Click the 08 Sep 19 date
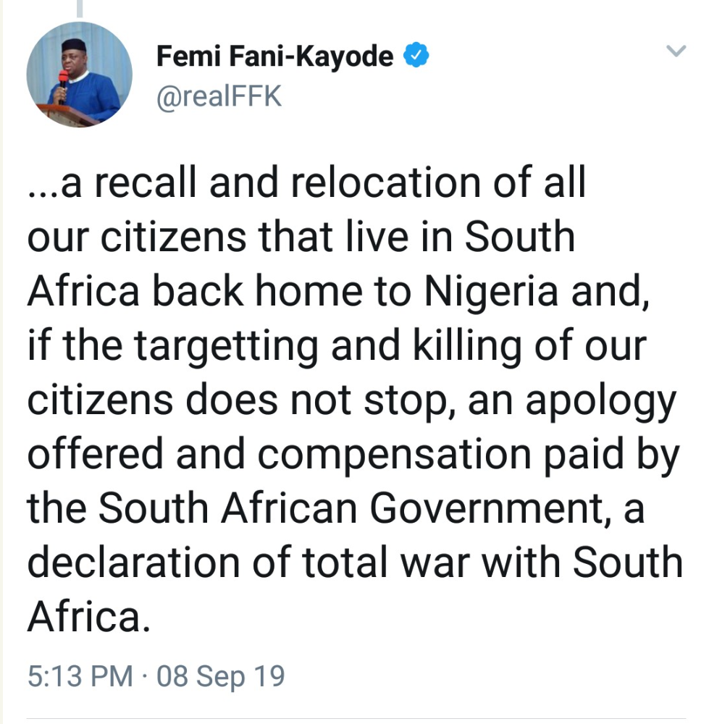Viewport: 709px width, 724px height. (x=220, y=676)
